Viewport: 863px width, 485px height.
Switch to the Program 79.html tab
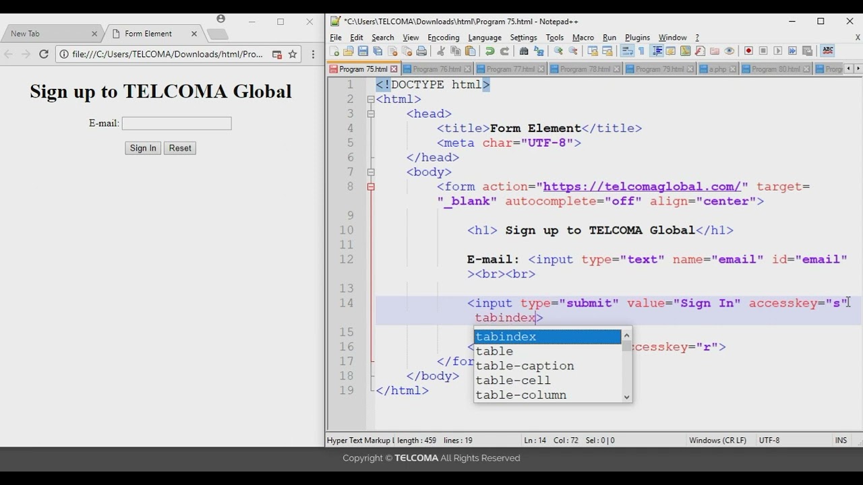[x=659, y=69]
